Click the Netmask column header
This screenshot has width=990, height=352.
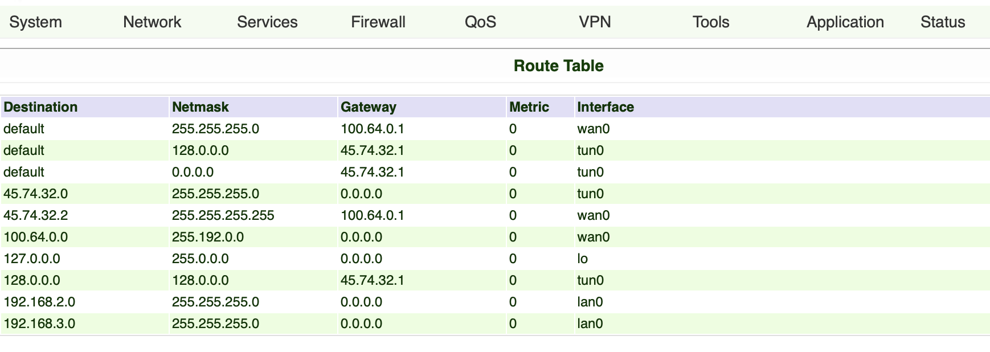(200, 107)
